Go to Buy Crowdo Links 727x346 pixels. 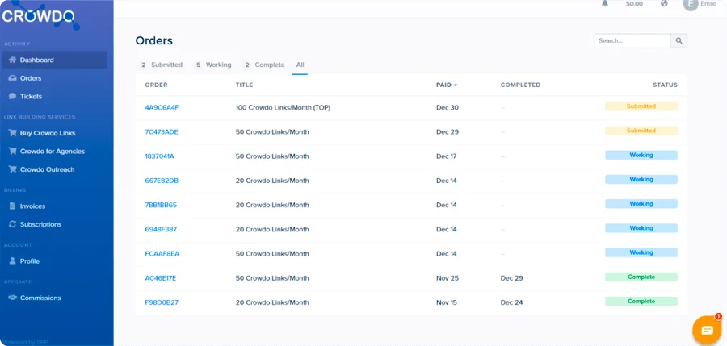(x=47, y=133)
